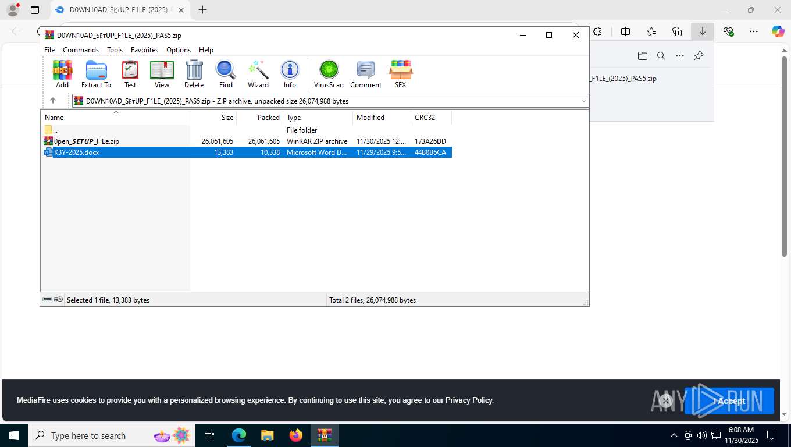This screenshot has height=447, width=791.
Task: Open the Commands menu
Action: 81,49
